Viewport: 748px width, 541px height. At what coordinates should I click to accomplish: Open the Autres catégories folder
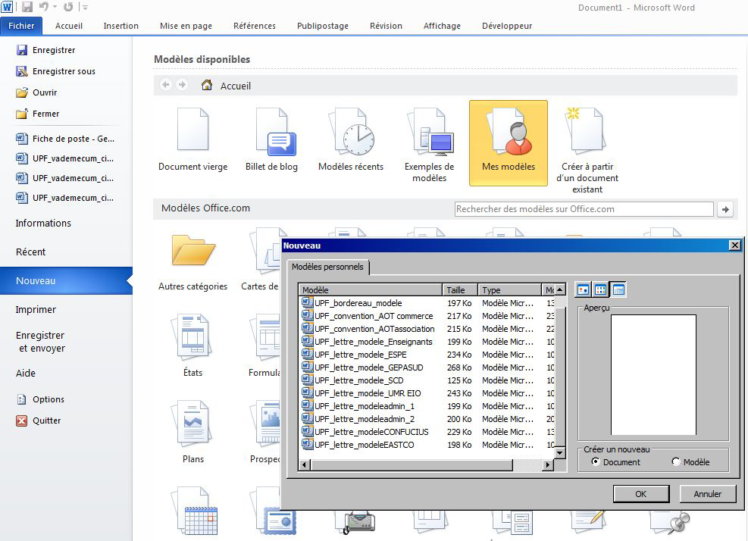192,263
